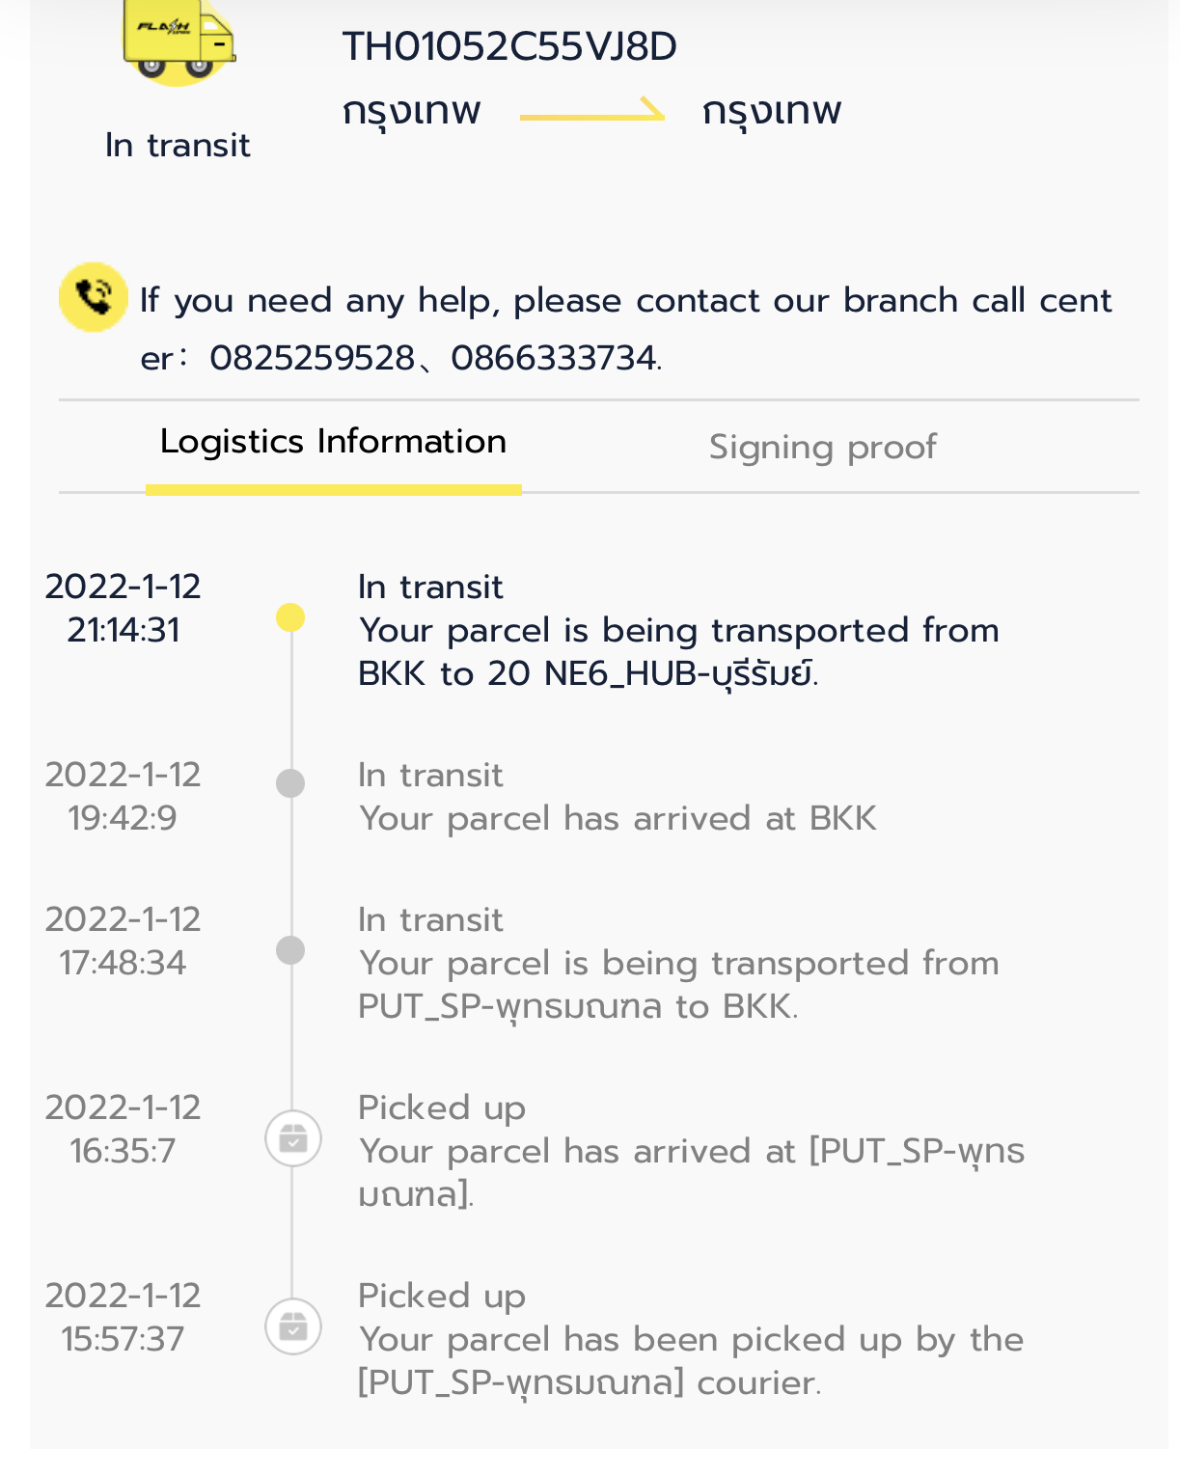Click the gray dot for 19:42:9 entry
Viewport: 1180px width, 1476px height.
coord(290,782)
